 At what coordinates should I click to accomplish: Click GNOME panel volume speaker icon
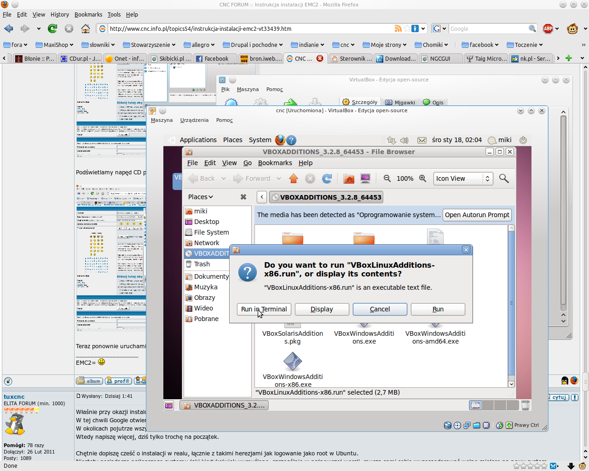(x=404, y=140)
